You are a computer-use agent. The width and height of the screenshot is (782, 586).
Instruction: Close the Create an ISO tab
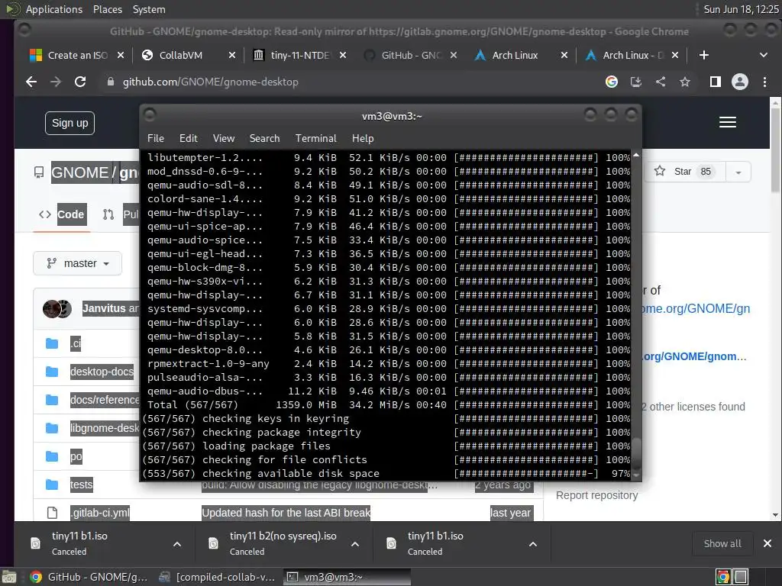[x=121, y=55]
